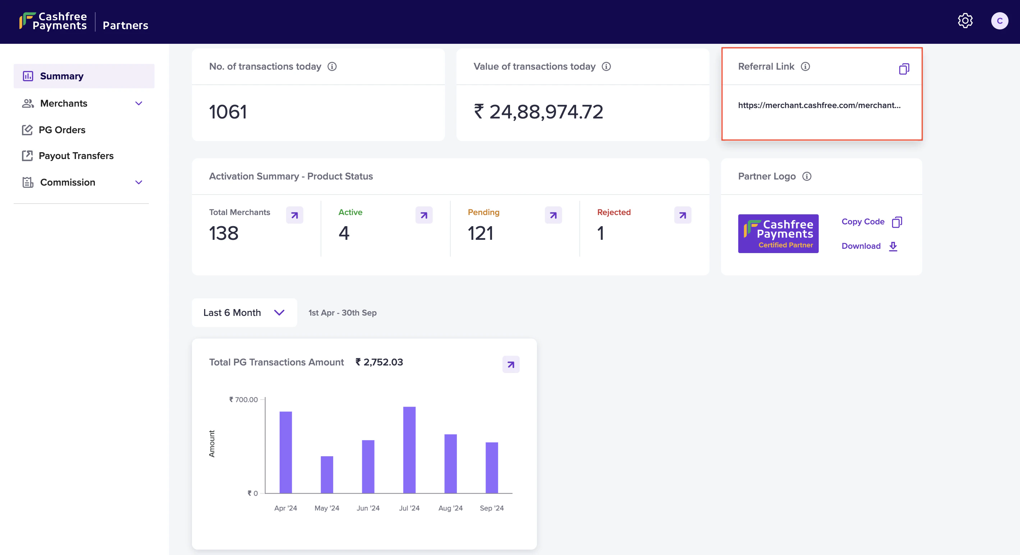The width and height of the screenshot is (1020, 555).
Task: Click the PG Orders icon
Action: pyautogui.click(x=27, y=130)
